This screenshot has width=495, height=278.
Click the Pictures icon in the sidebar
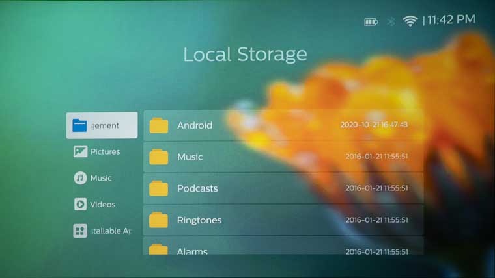[80, 152]
